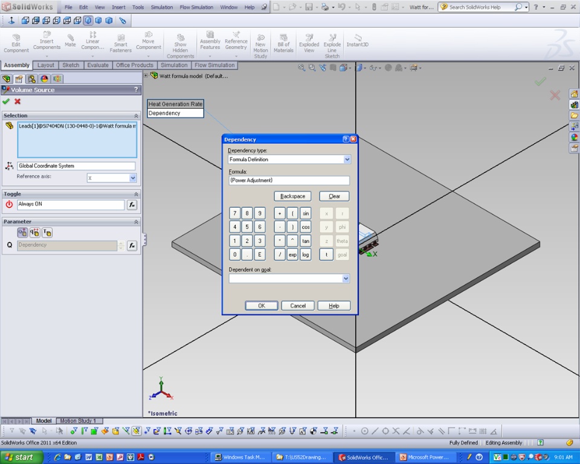This screenshot has height=464, width=580.
Task: Switch to the Office Products tab
Action: (x=135, y=65)
